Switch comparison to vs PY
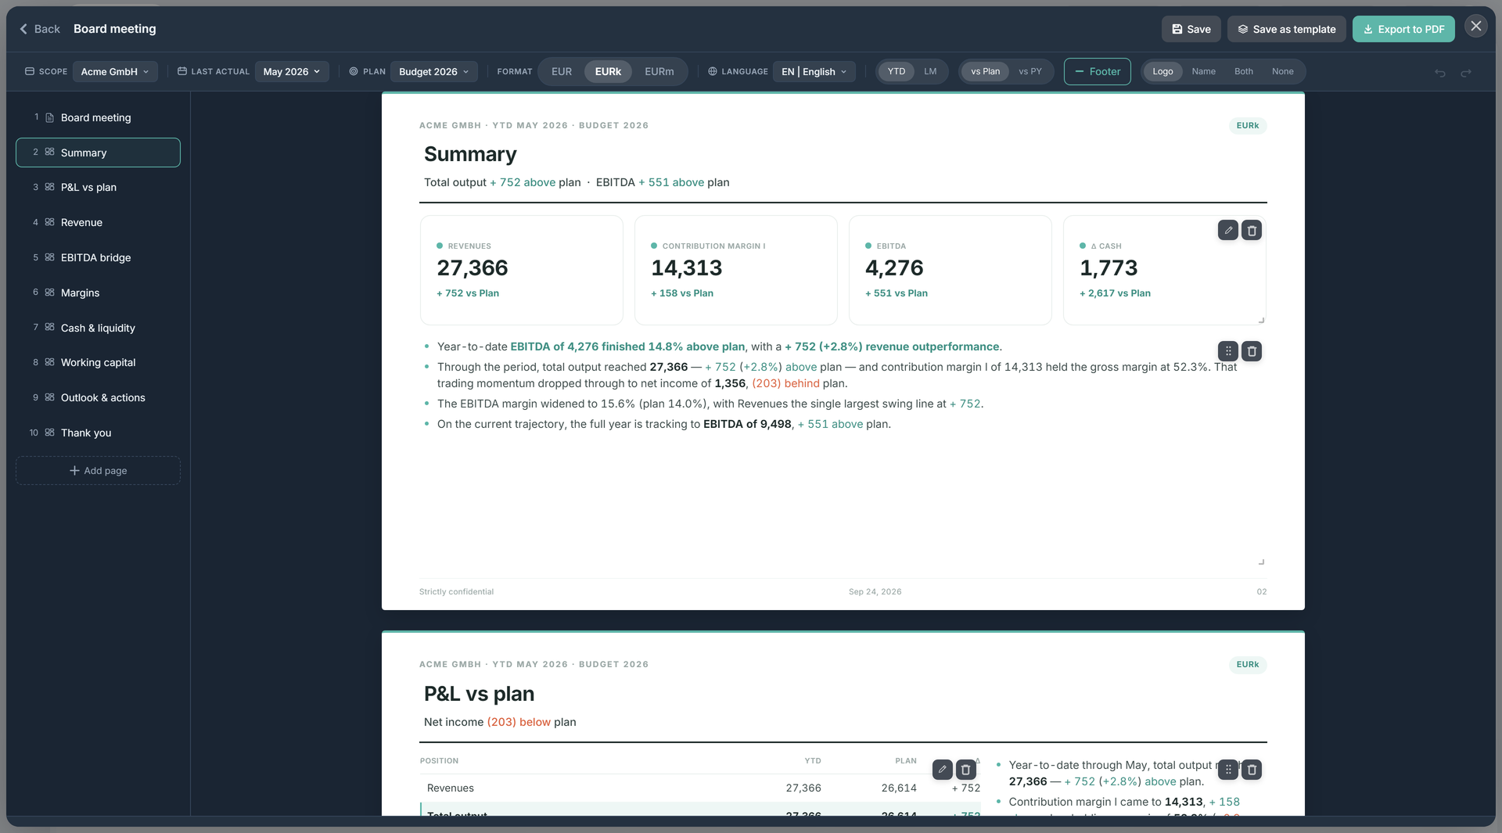 pyautogui.click(x=1029, y=71)
